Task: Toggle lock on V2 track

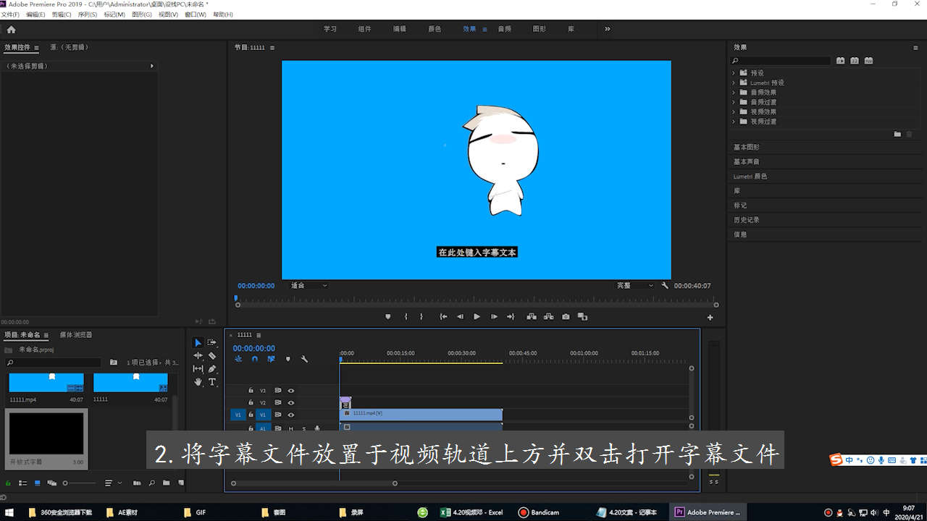Action: 251,402
